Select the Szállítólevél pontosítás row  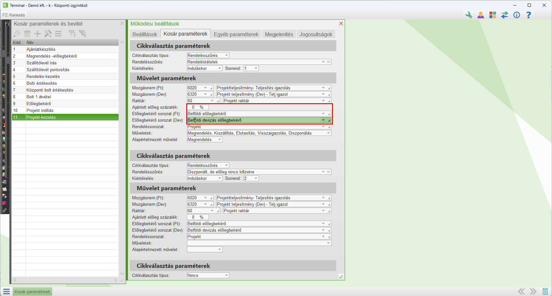pyautogui.click(x=65, y=70)
